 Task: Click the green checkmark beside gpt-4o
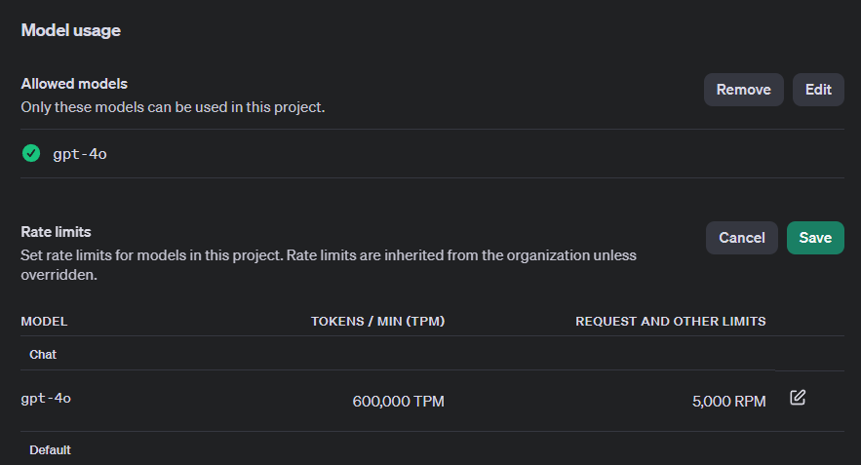pos(31,153)
